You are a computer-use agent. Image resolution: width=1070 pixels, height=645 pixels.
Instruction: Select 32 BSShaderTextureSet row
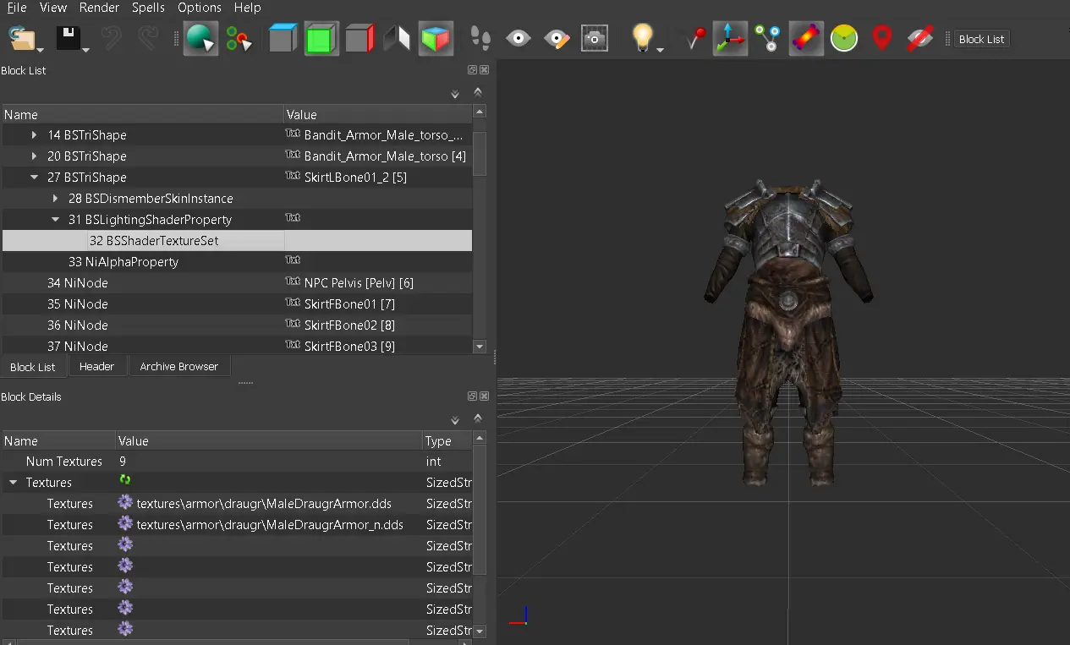[237, 241]
